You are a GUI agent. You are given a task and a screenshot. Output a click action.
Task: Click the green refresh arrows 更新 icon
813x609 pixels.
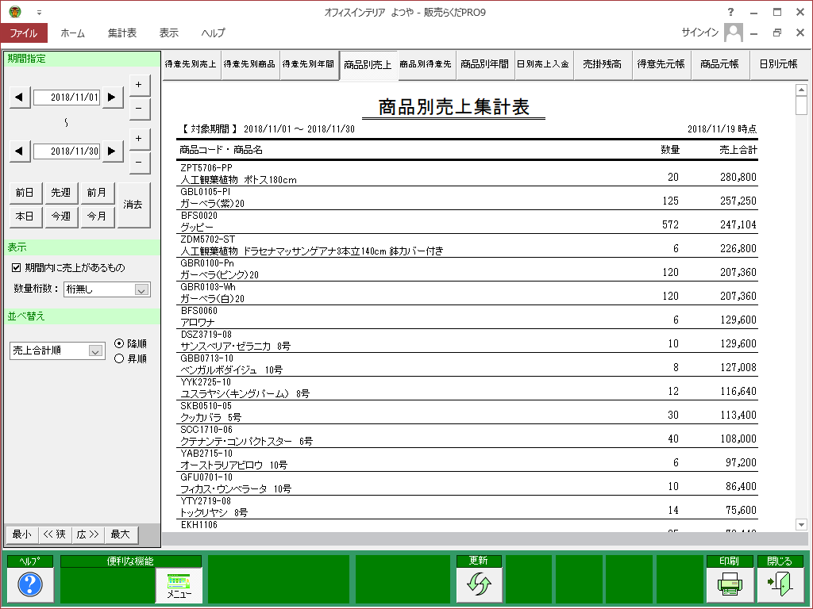pos(479,584)
